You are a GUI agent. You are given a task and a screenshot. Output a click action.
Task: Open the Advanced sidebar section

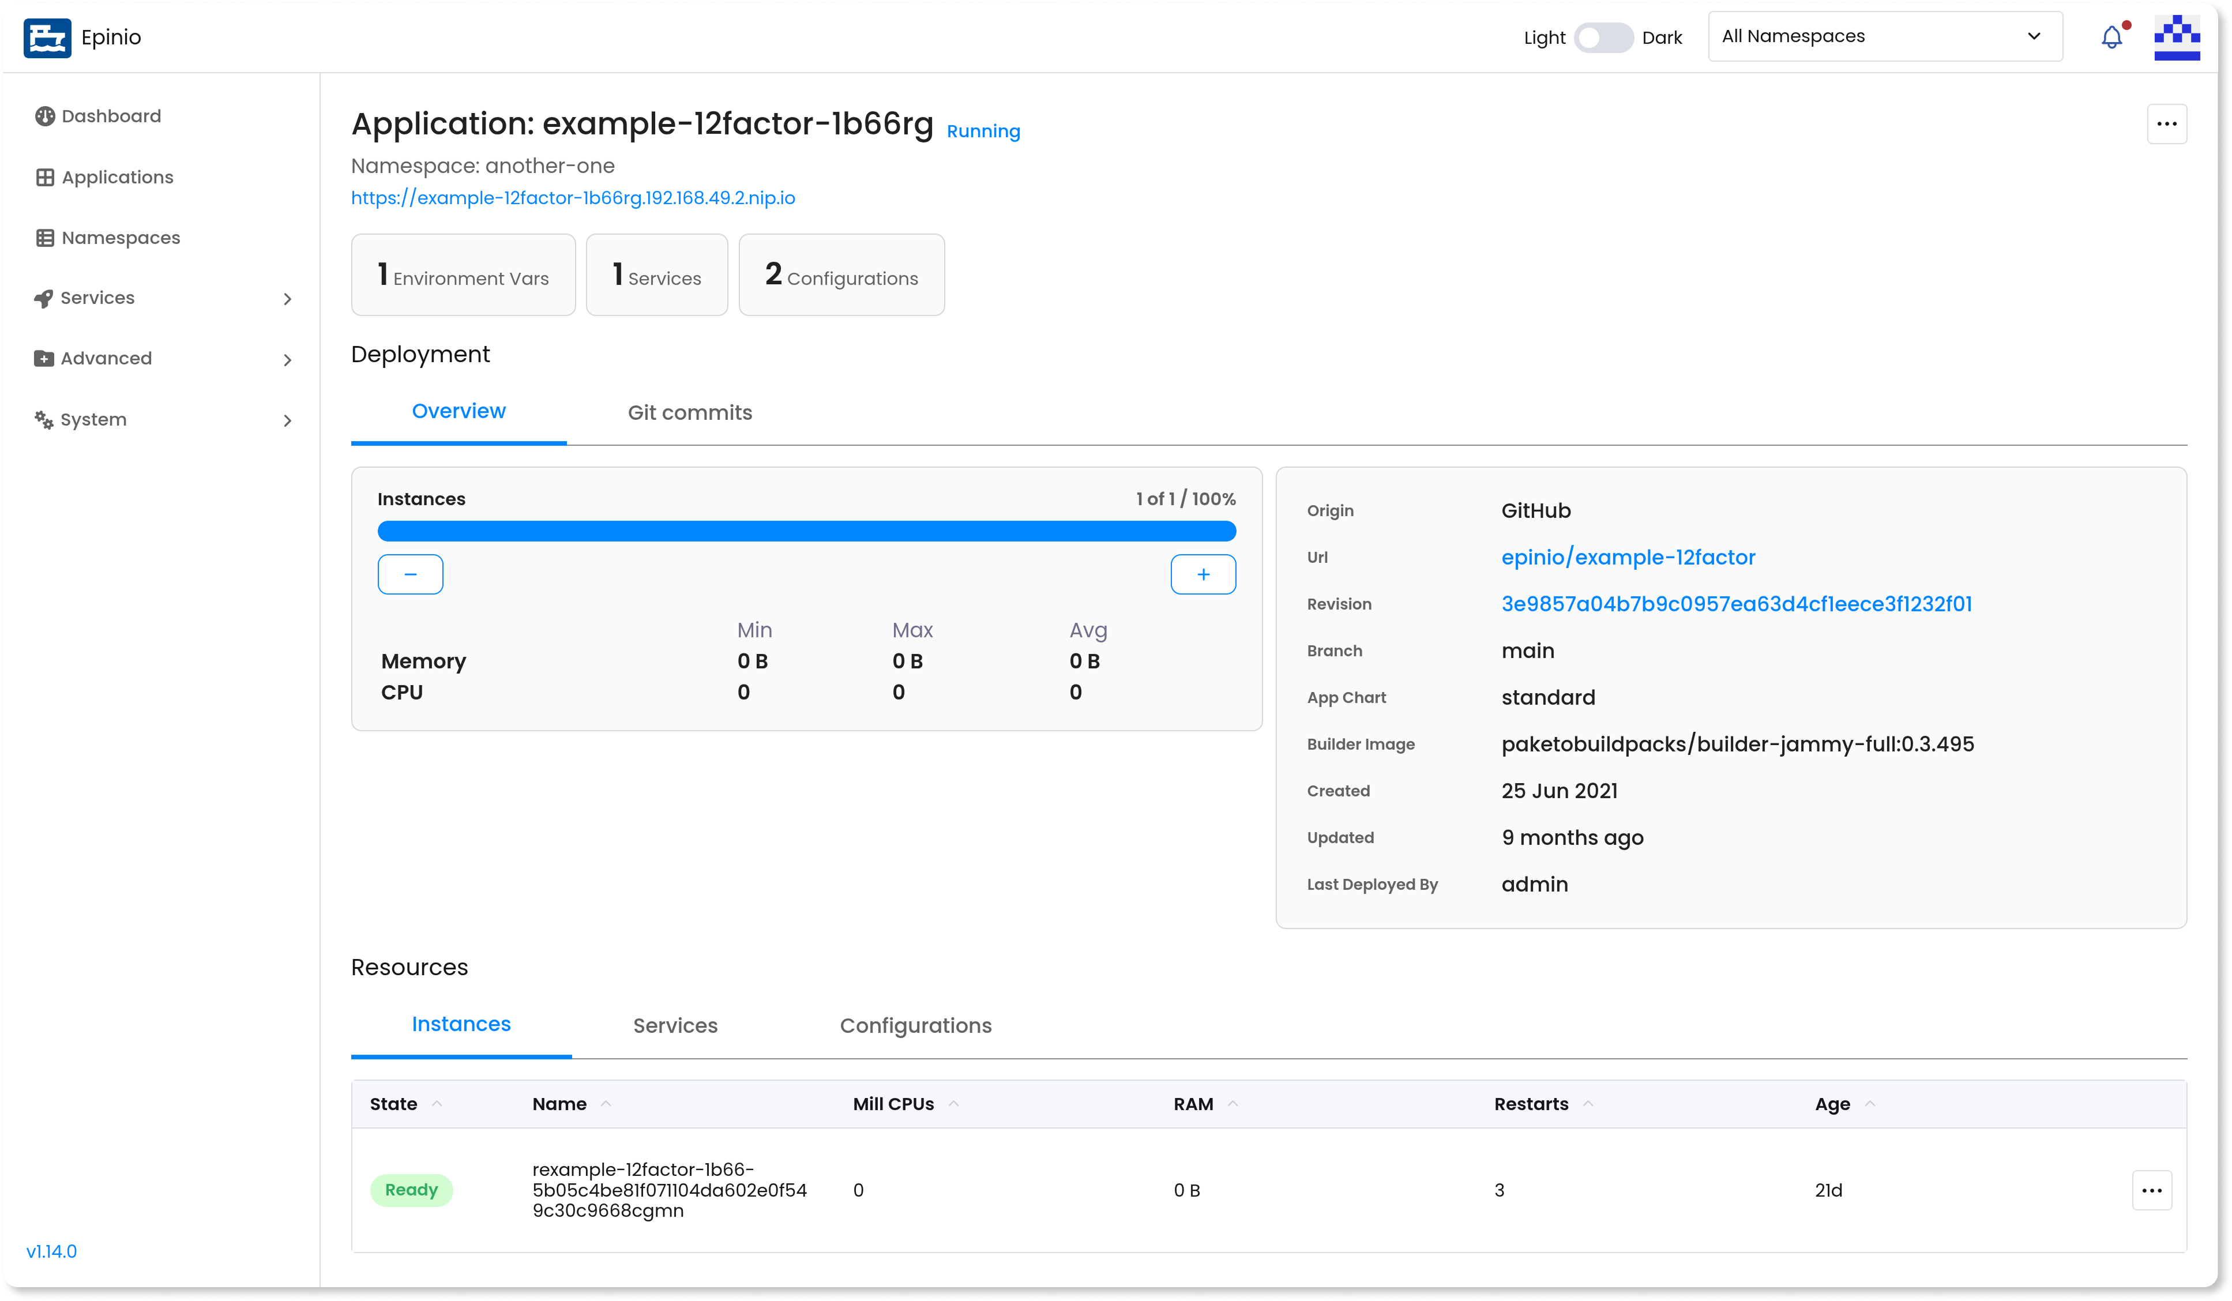pyautogui.click(x=163, y=359)
